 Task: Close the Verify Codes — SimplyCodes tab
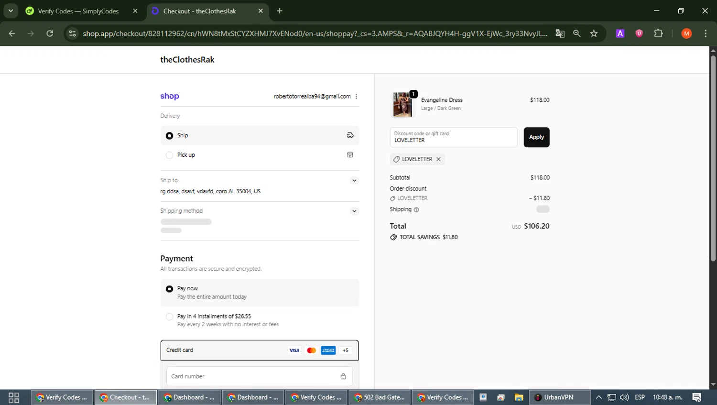pos(135,11)
